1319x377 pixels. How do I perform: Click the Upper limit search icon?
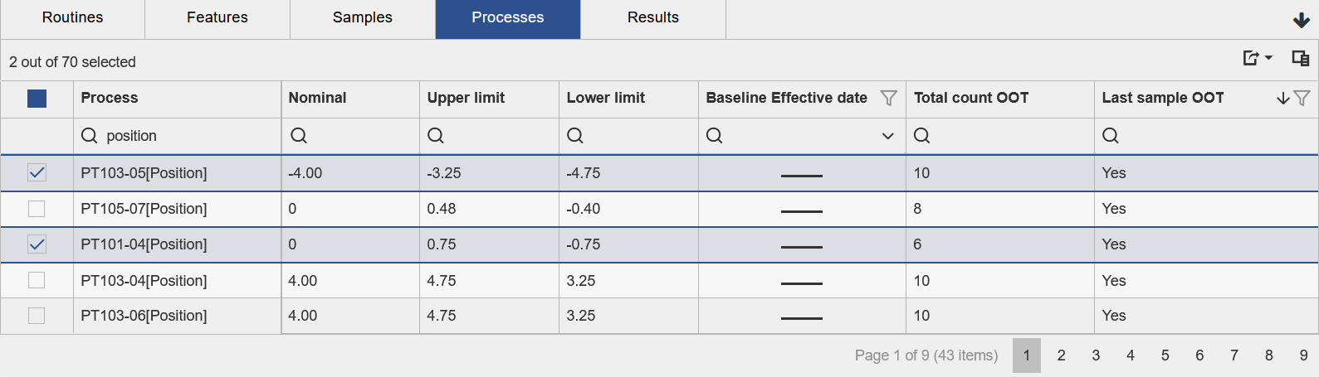[436, 136]
